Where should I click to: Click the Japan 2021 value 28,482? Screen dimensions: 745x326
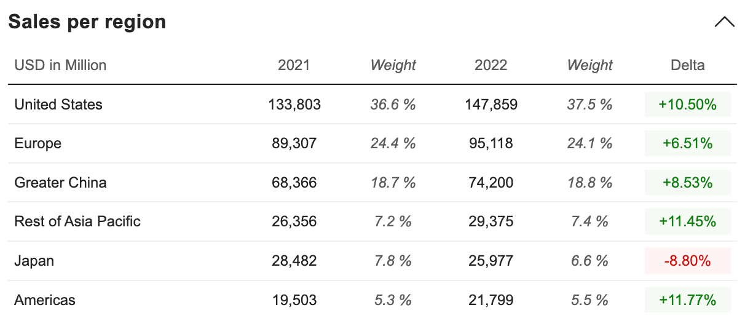coord(294,261)
